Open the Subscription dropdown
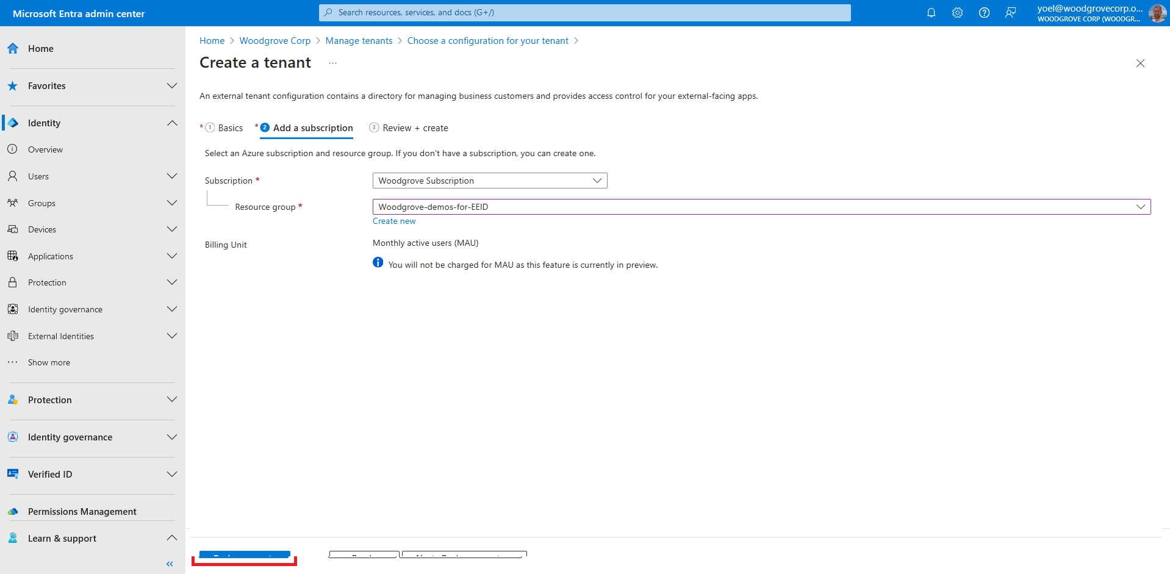Image resolution: width=1170 pixels, height=574 pixels. click(490, 181)
